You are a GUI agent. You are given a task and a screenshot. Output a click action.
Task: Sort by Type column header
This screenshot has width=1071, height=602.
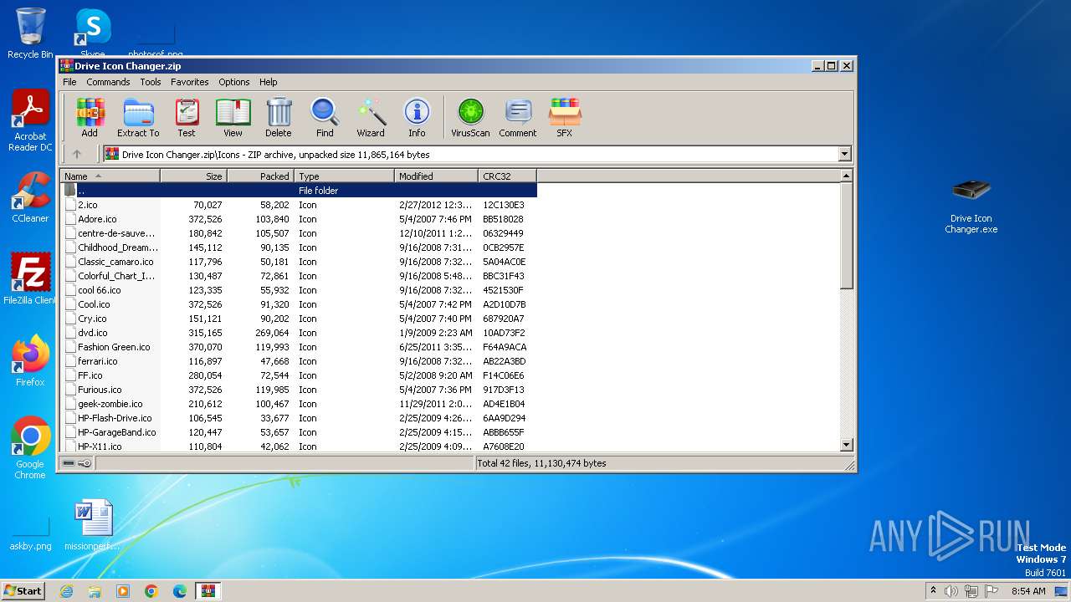point(344,176)
